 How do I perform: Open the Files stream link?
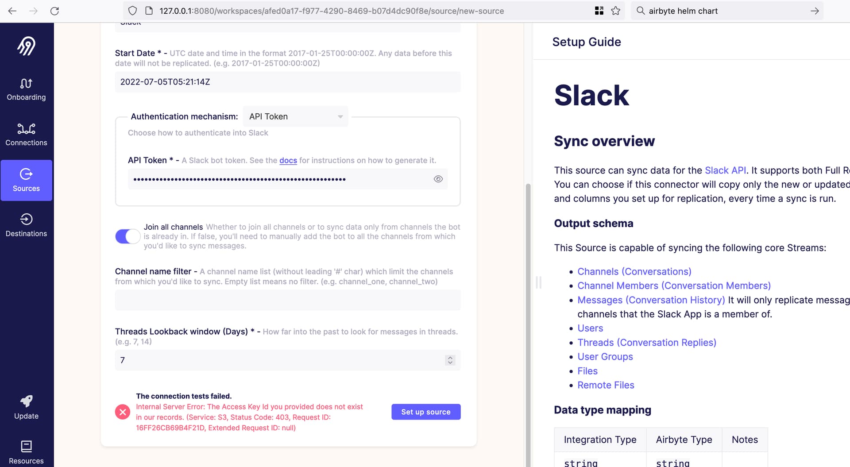click(587, 371)
